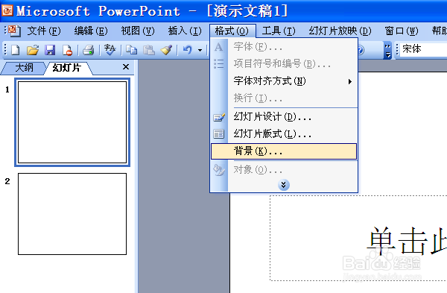Click the PowerPoint title bar application icon

coord(7,11)
